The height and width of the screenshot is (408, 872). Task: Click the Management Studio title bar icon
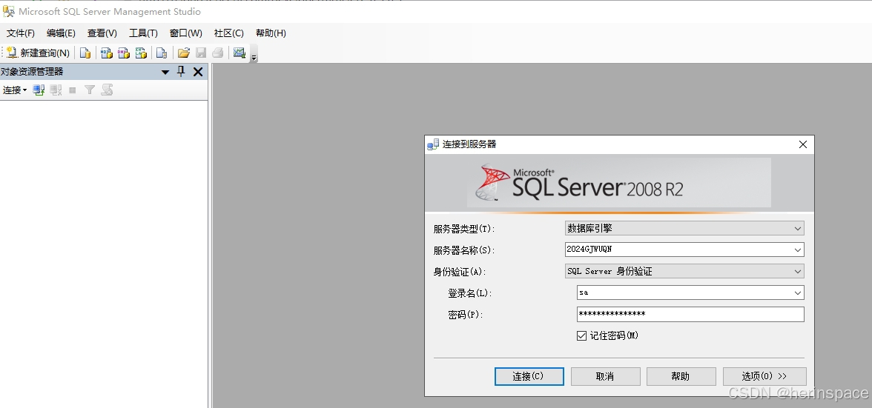pyautogui.click(x=8, y=11)
